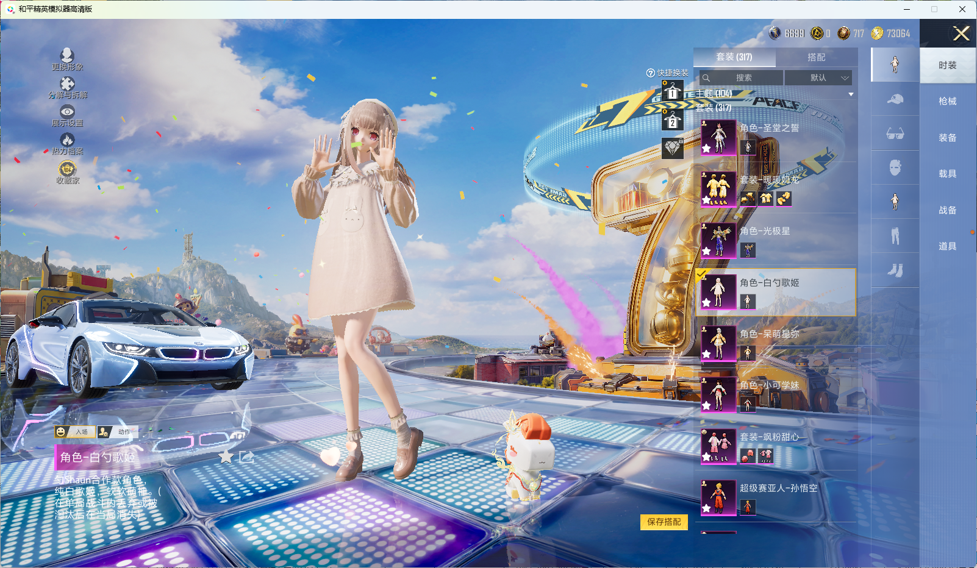Select the face mask category icon

point(895,168)
